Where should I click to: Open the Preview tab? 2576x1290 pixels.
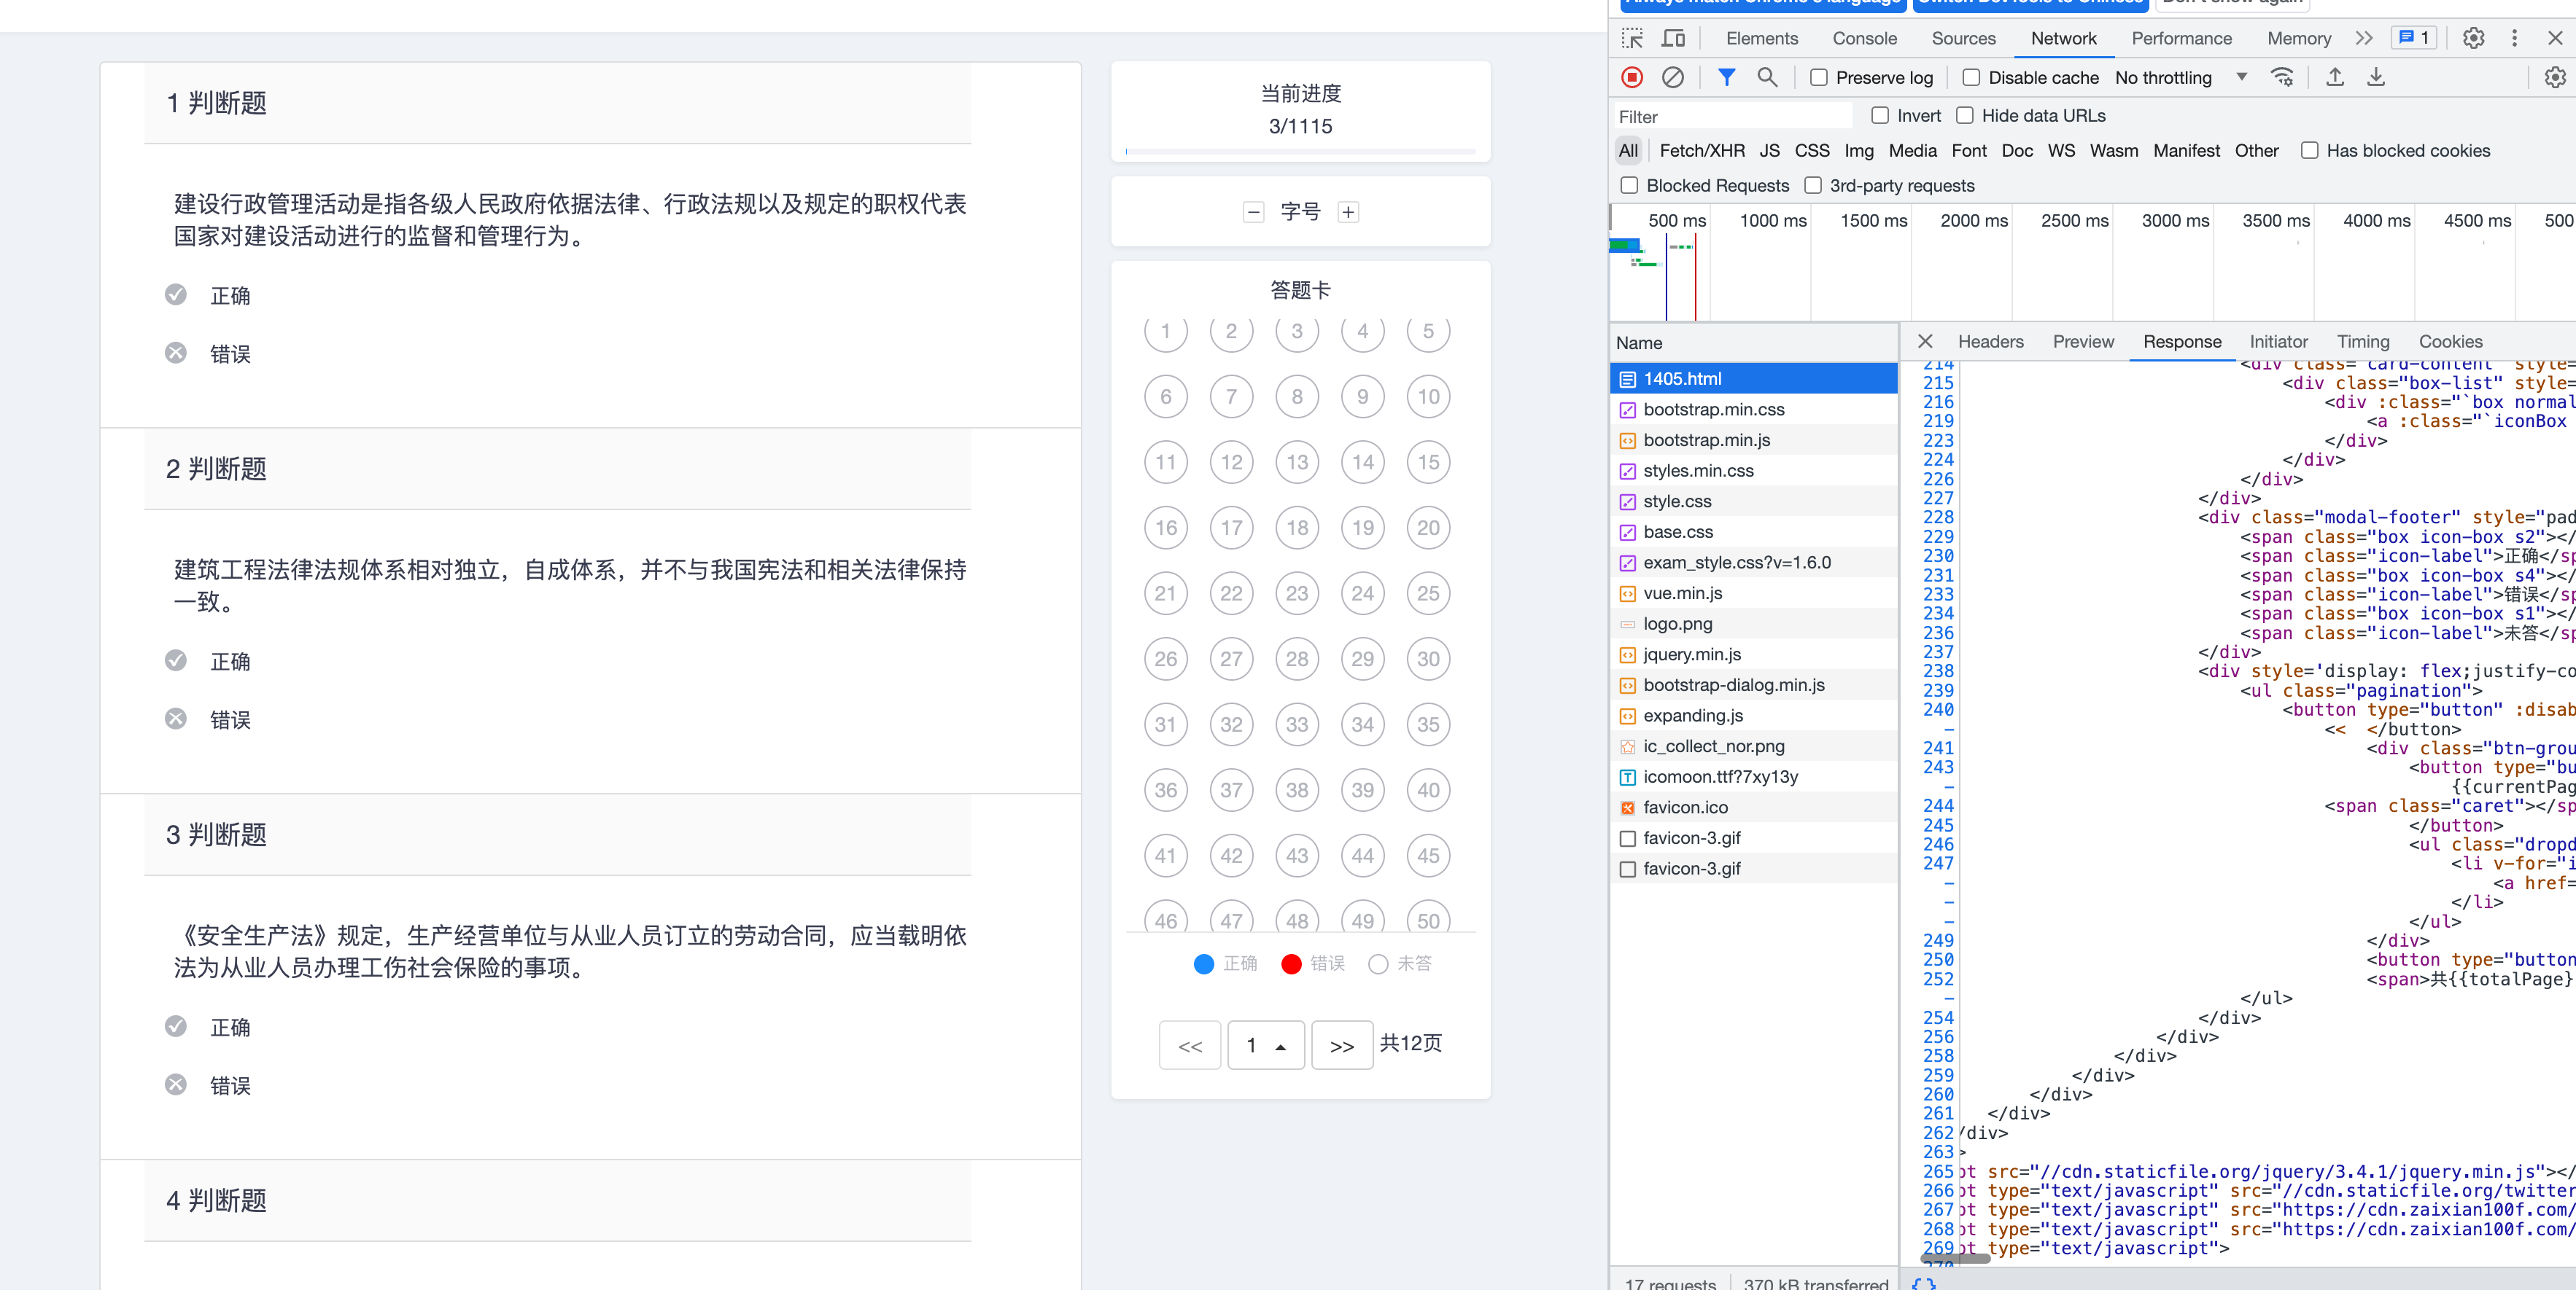(x=2083, y=341)
